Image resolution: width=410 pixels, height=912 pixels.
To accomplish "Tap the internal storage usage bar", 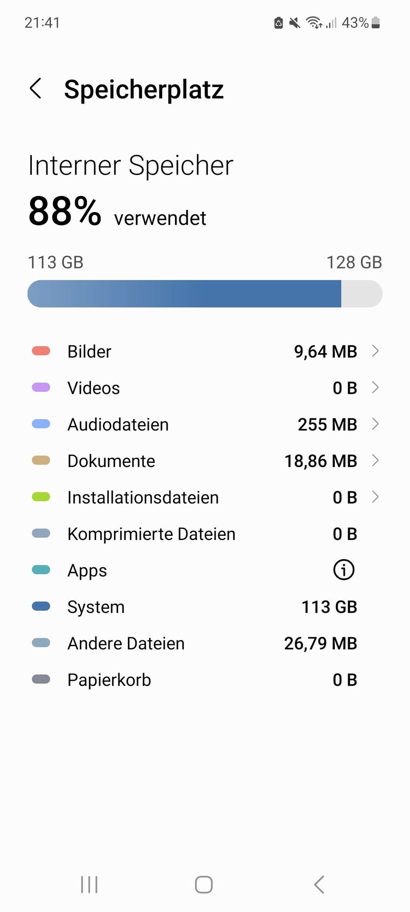I will tap(205, 294).
